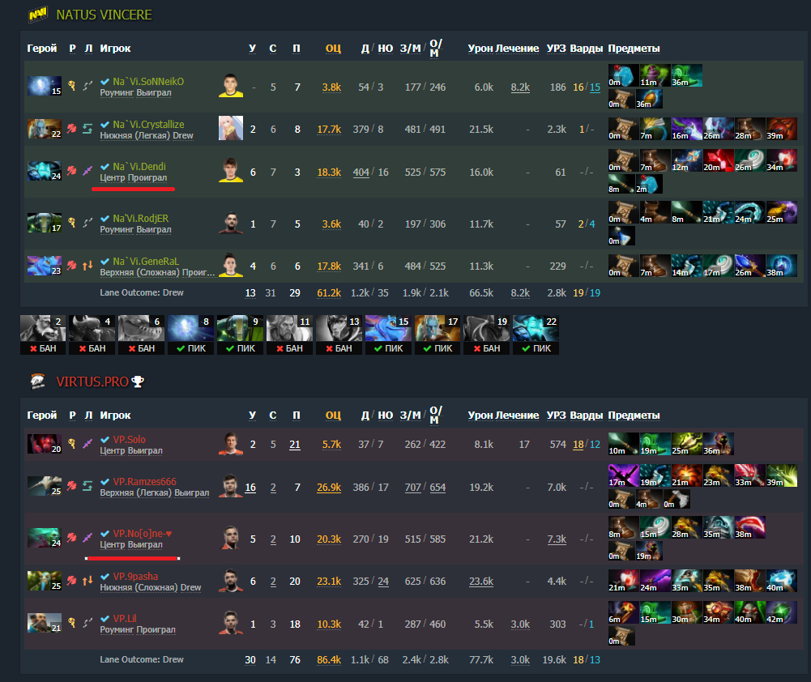Click Na`Vi.SoNNeikO's player photo
This screenshot has width=811, height=682.
pyautogui.click(x=231, y=86)
